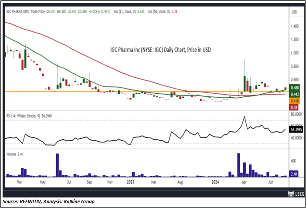Viewport: 306px width, 208px height.
Task: Click the Nov label on time axis
Action: [x=110, y=182]
